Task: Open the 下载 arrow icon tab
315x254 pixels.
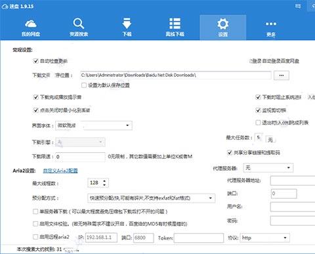Action: click(127, 28)
